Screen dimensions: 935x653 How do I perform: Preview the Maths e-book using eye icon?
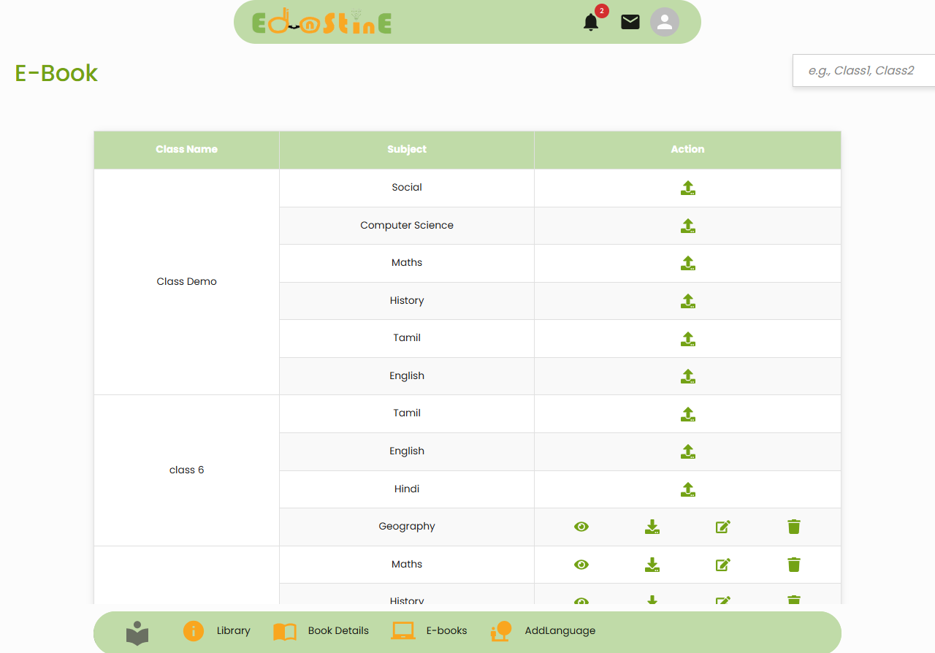pyautogui.click(x=581, y=565)
